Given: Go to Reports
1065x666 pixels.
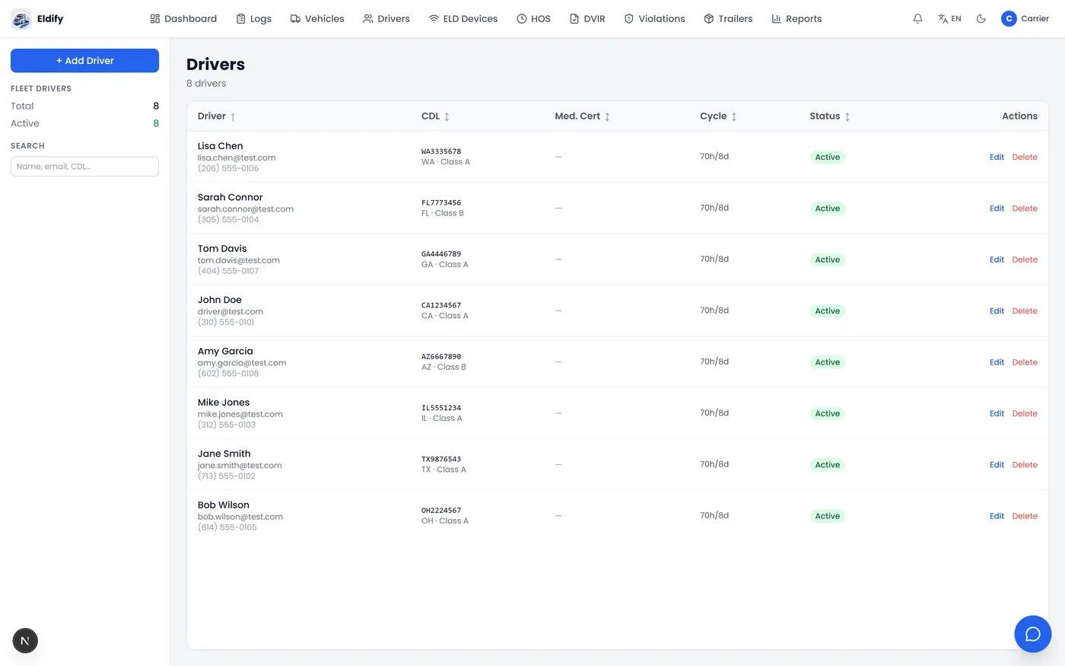Looking at the screenshot, I should pos(796,19).
